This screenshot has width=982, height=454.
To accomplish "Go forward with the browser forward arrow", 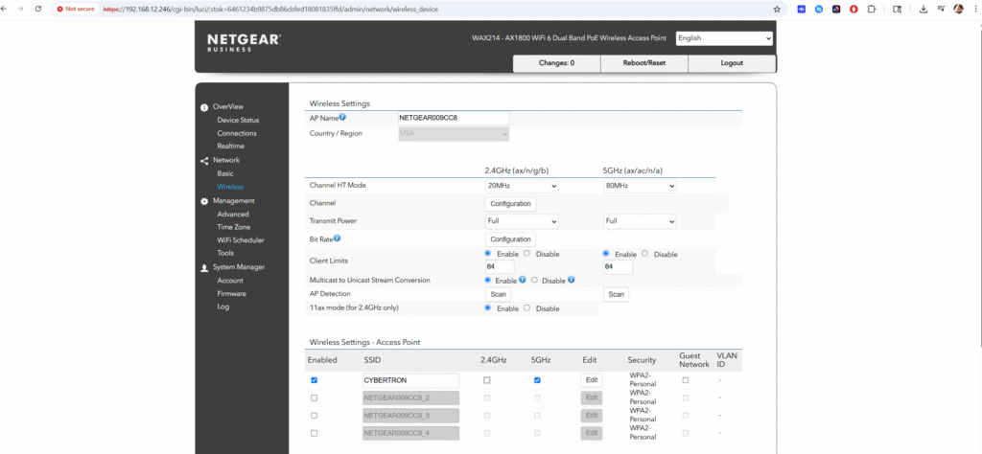I will pyautogui.click(x=22, y=10).
